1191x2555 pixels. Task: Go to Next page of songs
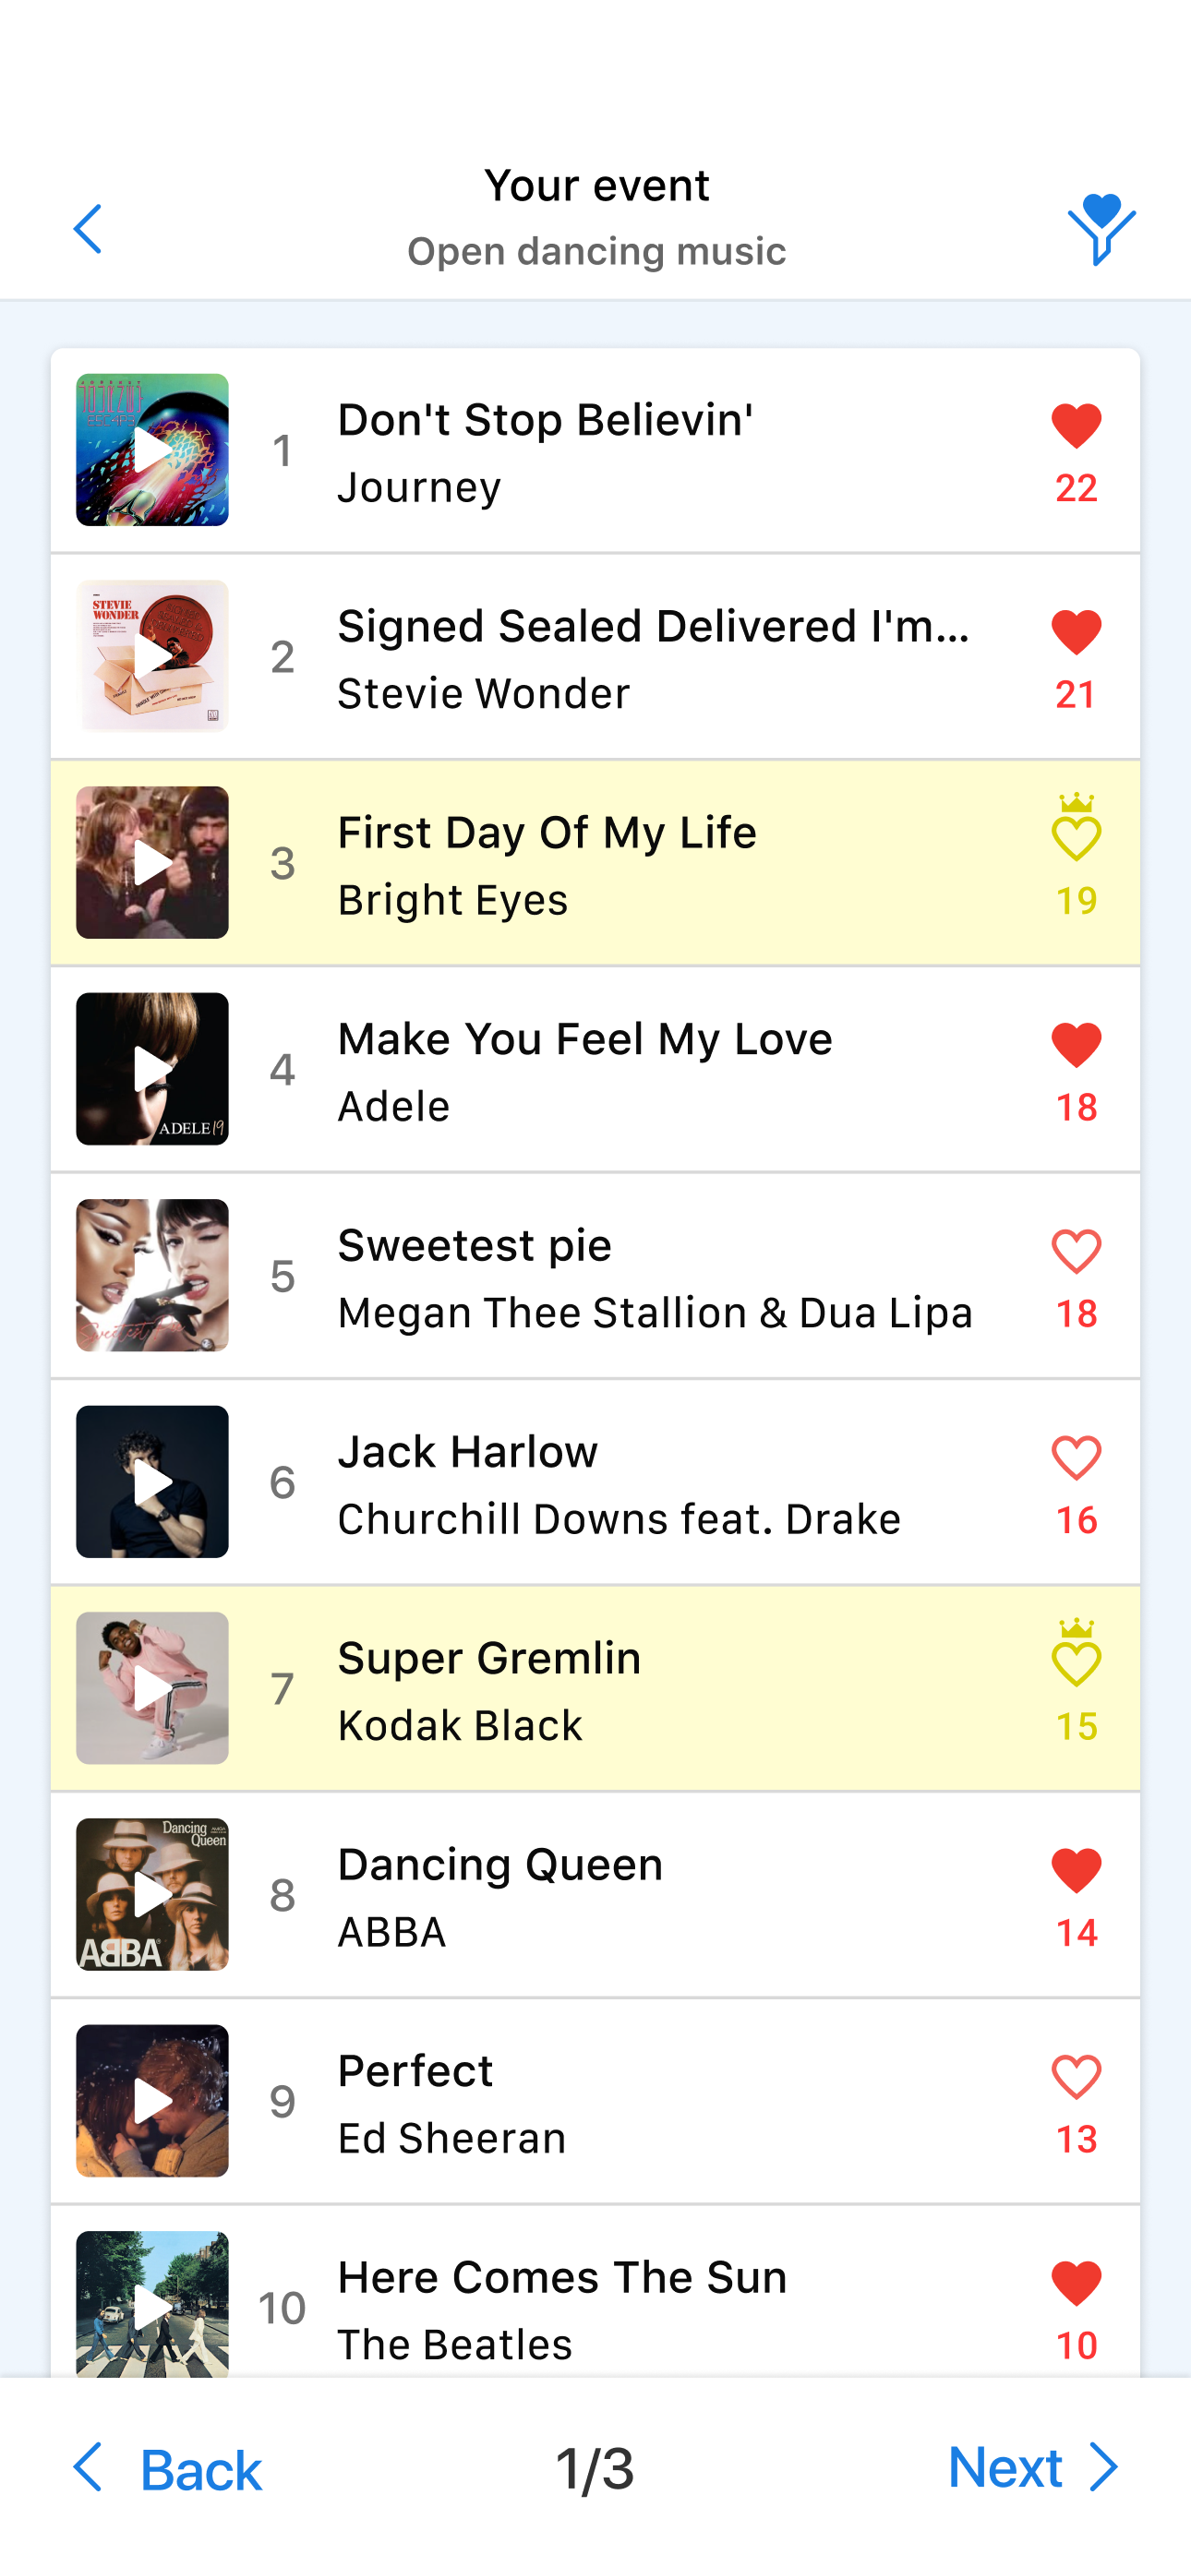(x=1032, y=2467)
